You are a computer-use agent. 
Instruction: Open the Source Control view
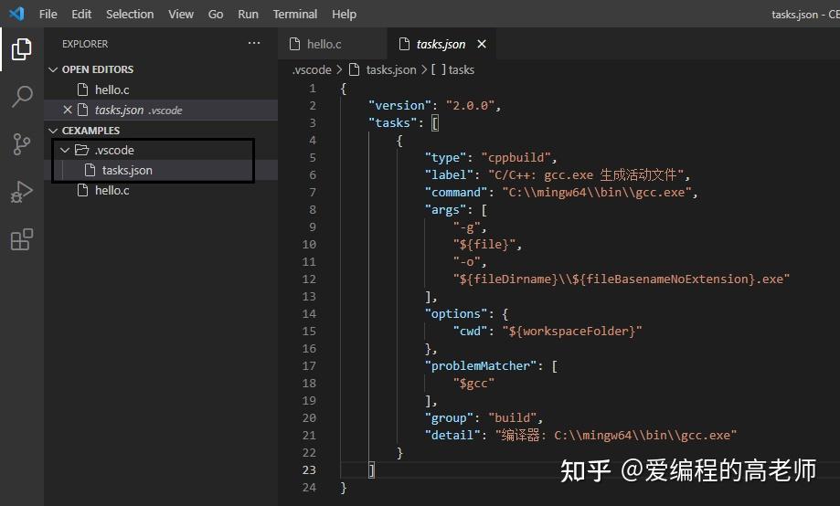21,144
